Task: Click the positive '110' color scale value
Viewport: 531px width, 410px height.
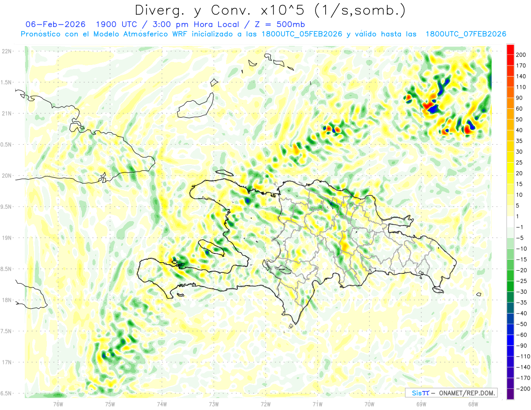Action: [521, 87]
